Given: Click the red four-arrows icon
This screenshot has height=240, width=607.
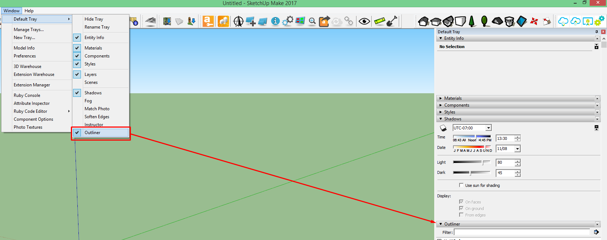Looking at the screenshot, I should pyautogui.click(x=534, y=21).
